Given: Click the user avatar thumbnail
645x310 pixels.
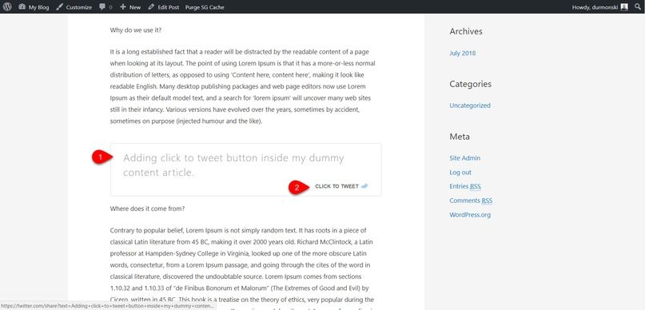Looking at the screenshot, I should coord(624,7).
